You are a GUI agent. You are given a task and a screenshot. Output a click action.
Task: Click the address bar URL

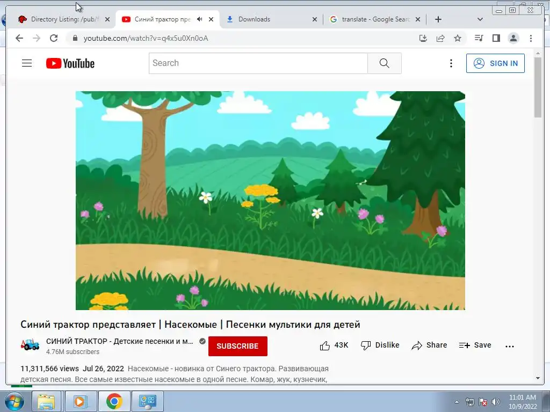[146, 39]
